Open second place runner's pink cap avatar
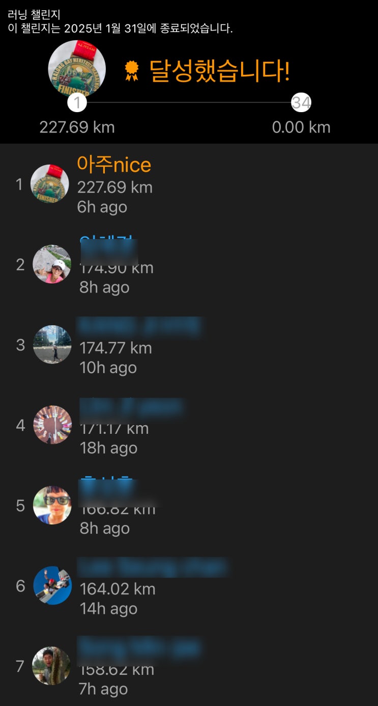 coord(52,264)
